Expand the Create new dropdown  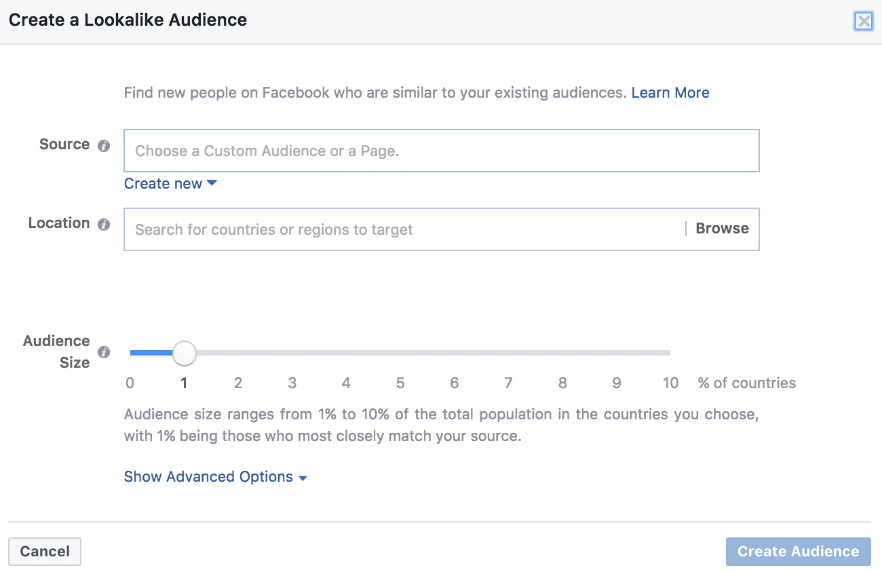(170, 184)
